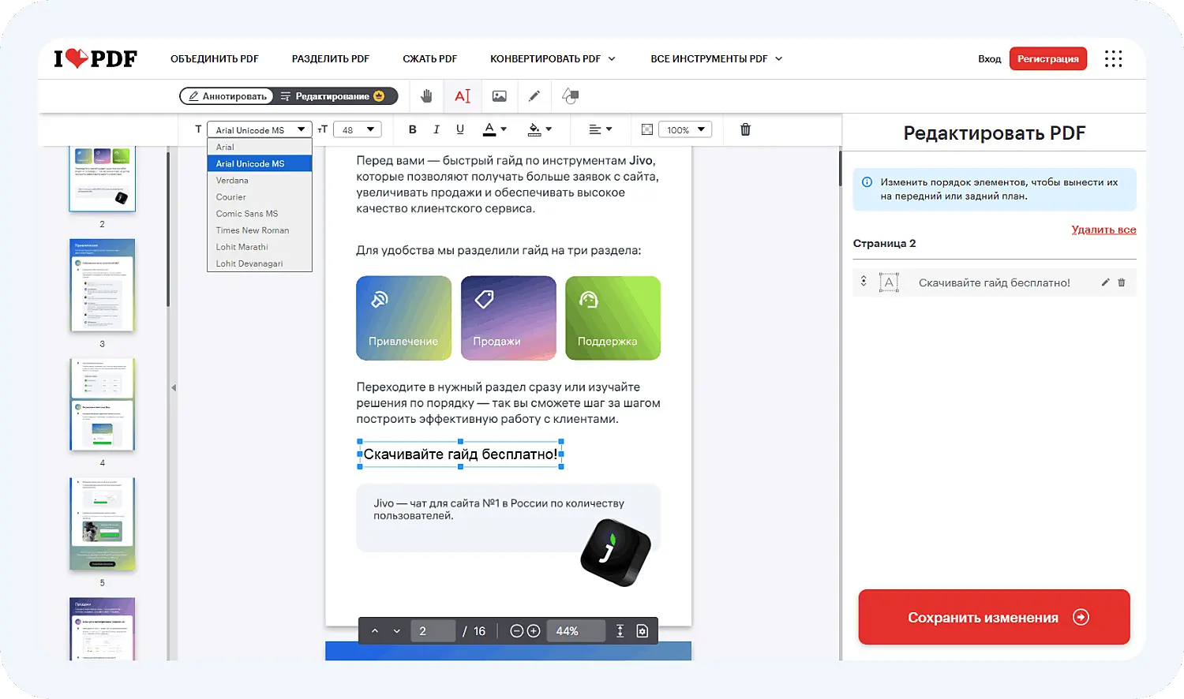The width and height of the screenshot is (1184, 699).
Task: Select highlighted Arial Unicode MS list entry
Action: coord(260,163)
